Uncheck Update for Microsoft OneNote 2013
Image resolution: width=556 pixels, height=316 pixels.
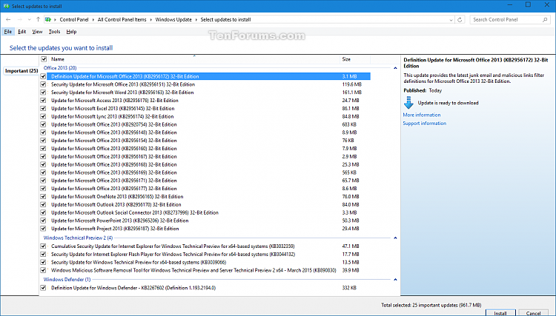(x=43, y=197)
